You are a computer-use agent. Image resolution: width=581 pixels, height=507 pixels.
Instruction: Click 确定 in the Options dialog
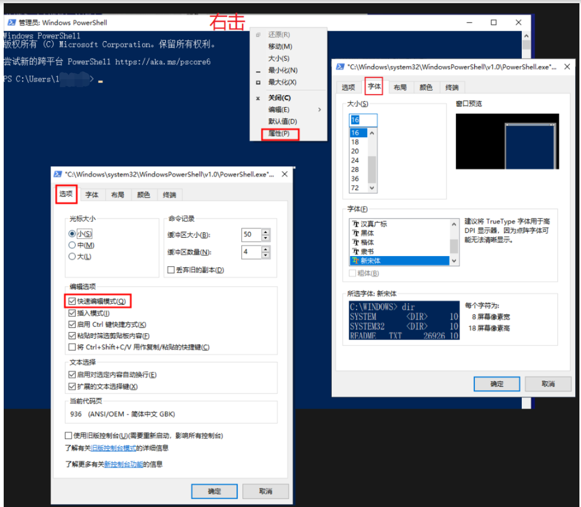pos(214,492)
